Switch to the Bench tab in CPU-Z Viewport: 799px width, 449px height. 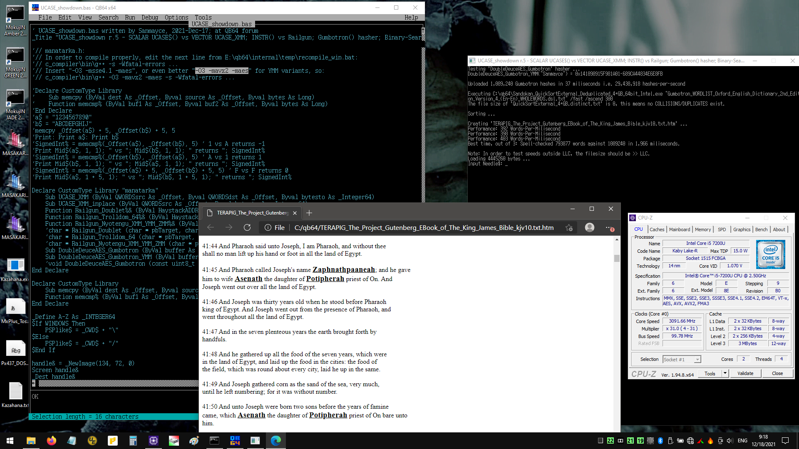(x=761, y=229)
